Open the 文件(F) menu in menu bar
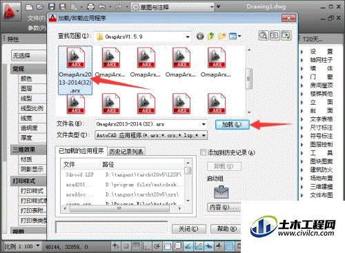 pyautogui.click(x=37, y=19)
